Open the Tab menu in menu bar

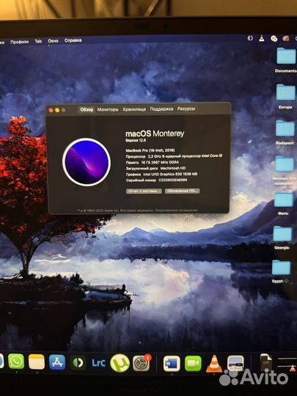click(x=38, y=41)
